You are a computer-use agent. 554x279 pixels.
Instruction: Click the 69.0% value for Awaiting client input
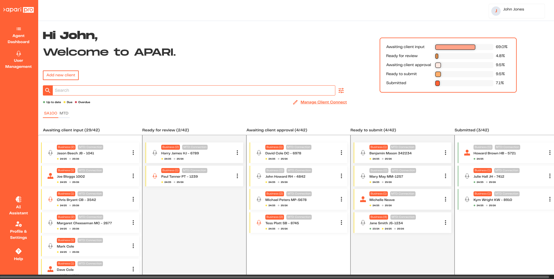(502, 47)
